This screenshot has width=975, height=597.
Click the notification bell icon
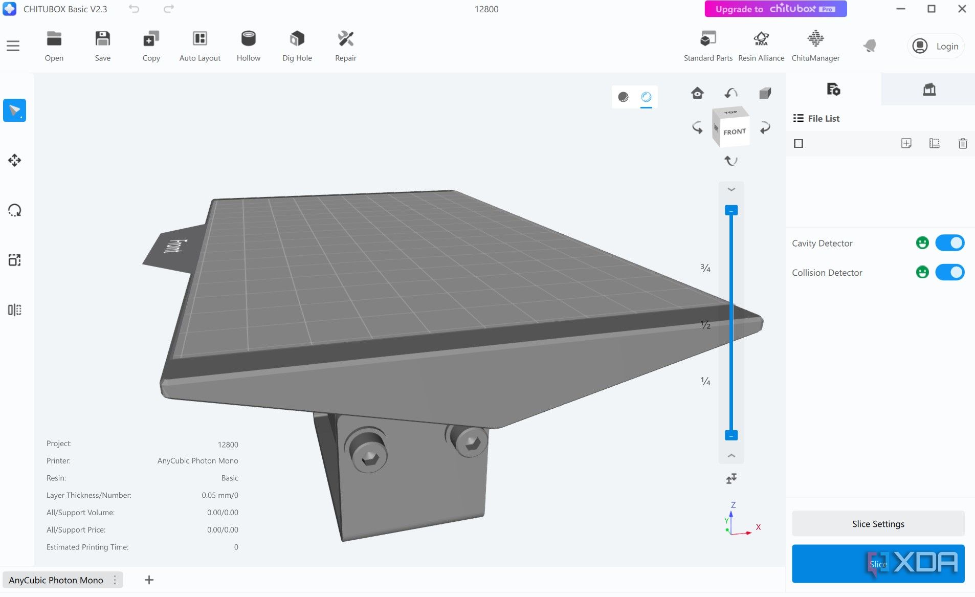click(x=870, y=46)
